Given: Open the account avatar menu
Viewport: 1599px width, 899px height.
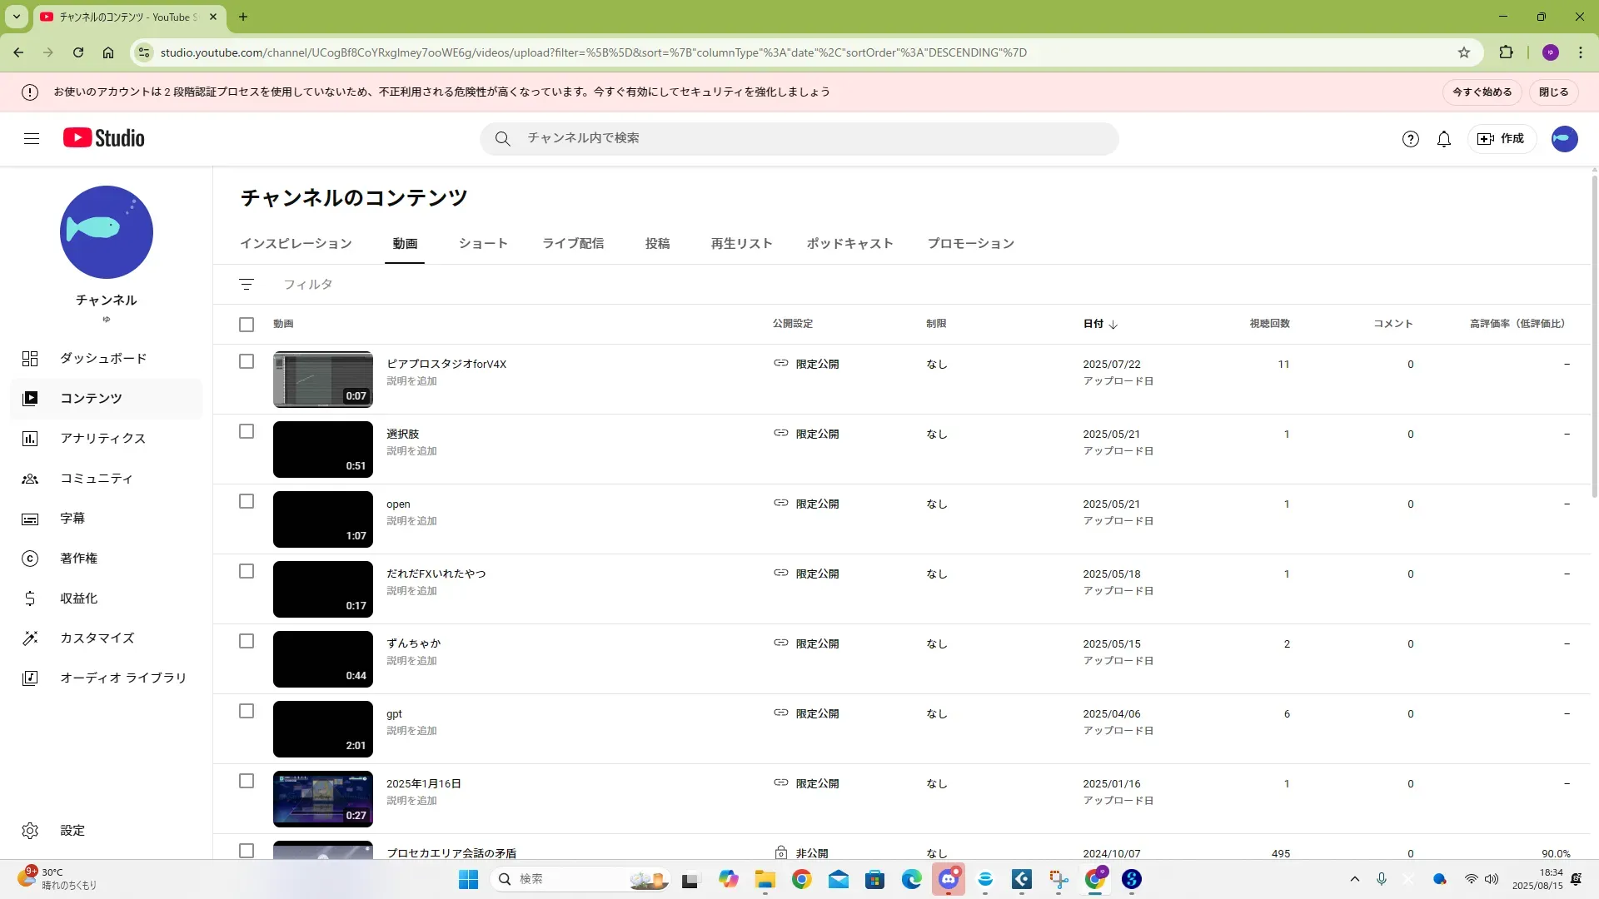Looking at the screenshot, I should point(1564,139).
